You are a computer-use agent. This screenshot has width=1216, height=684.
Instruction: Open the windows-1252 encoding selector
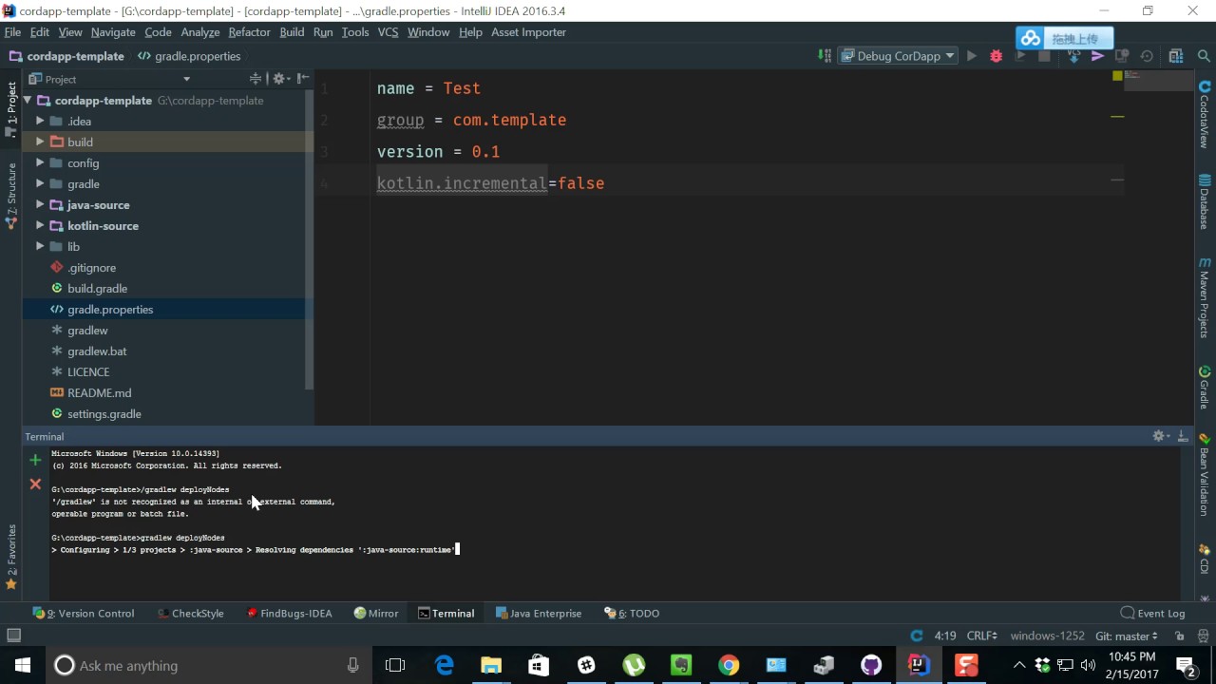point(1047,636)
